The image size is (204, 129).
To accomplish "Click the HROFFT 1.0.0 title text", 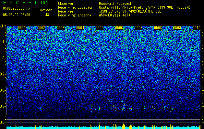I will coord(26,3).
